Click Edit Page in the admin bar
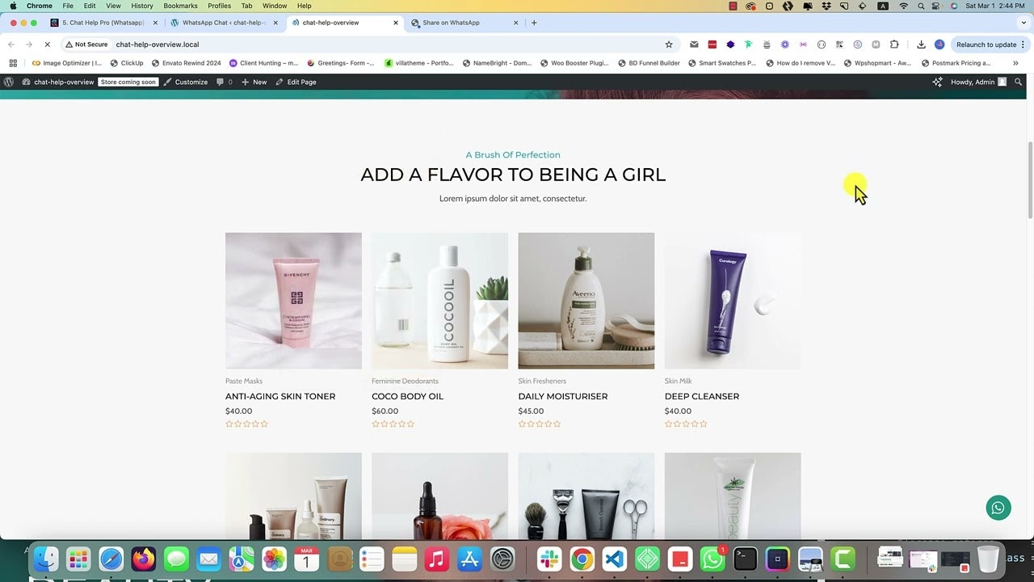1034x582 pixels. [x=296, y=82]
